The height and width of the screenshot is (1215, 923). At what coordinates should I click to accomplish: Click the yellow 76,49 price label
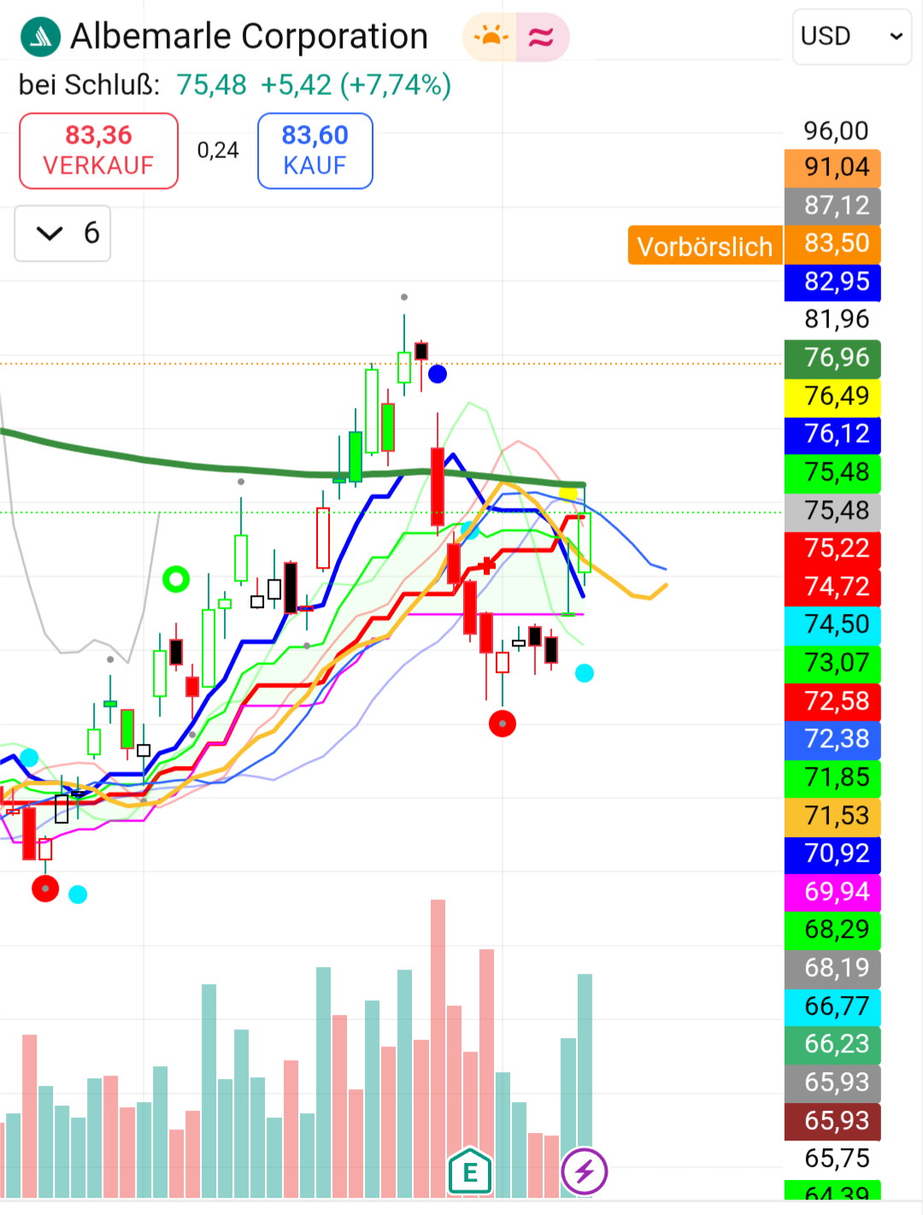[x=832, y=396]
